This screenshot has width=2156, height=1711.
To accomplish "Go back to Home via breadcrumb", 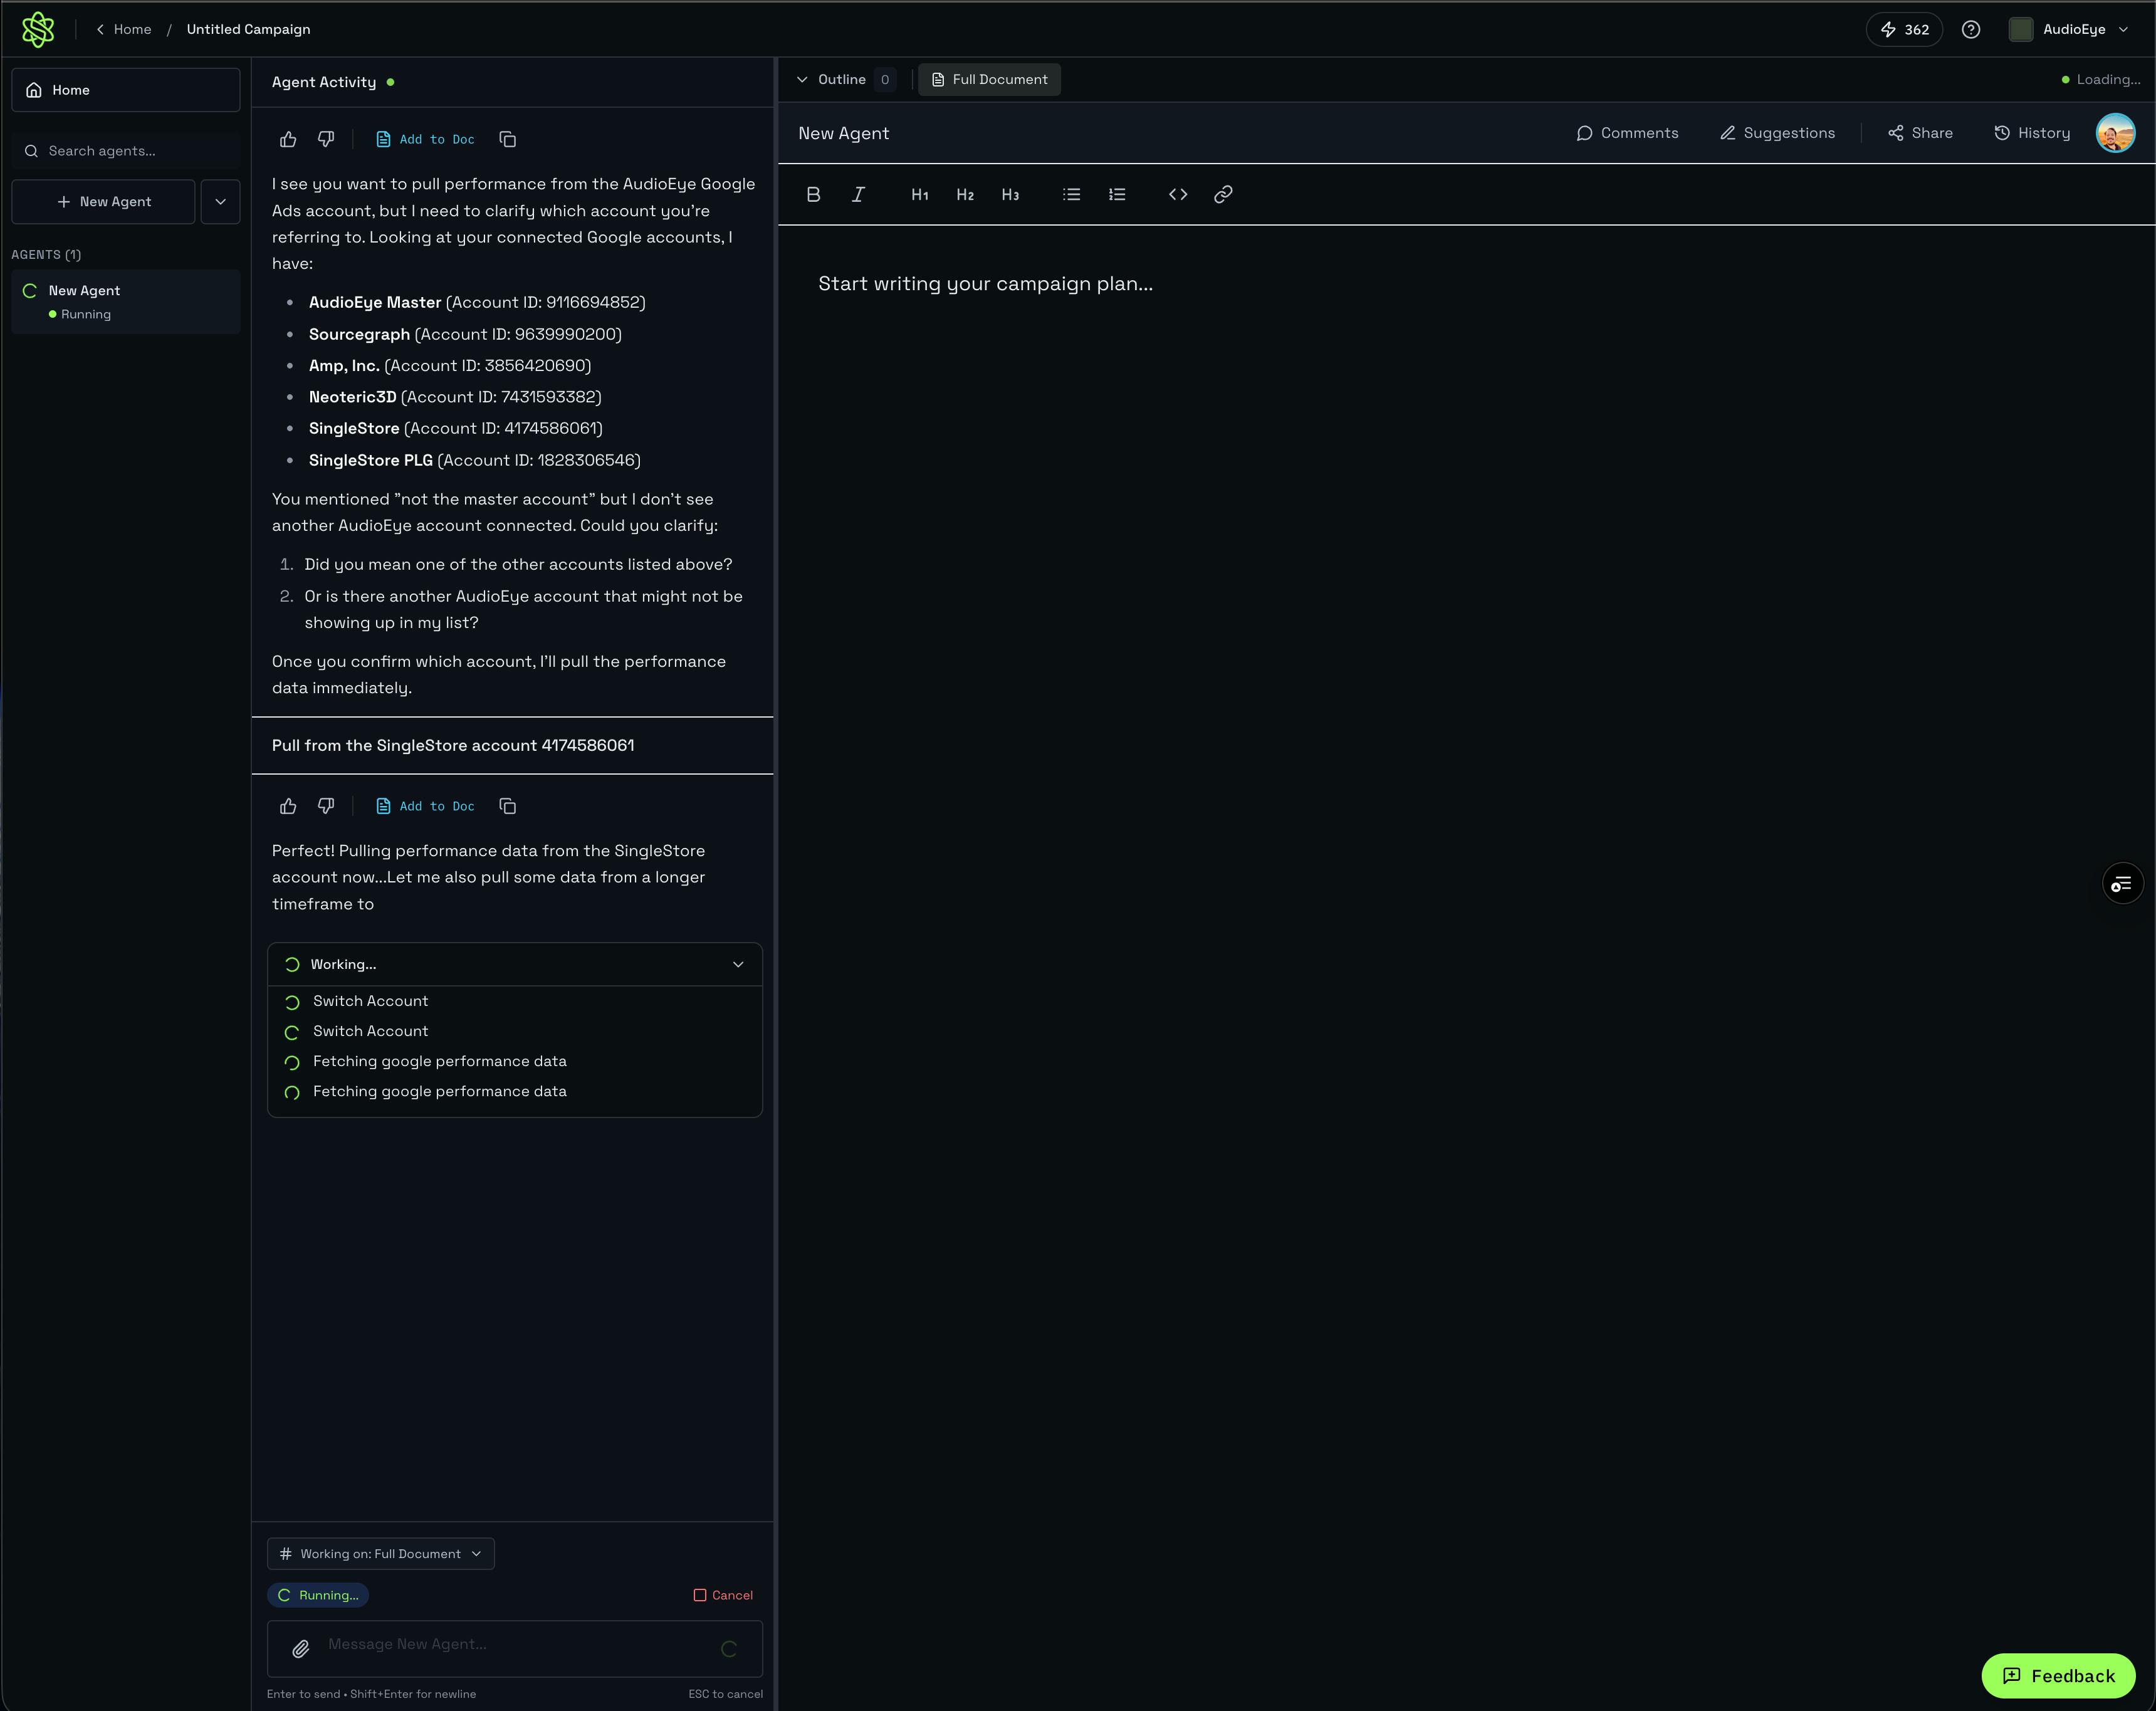I will (x=124, y=29).
